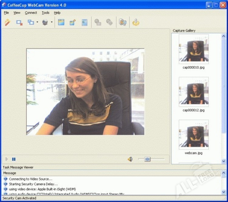The image size is (228, 202).
Task: Click the yellow joystick toolbar icon
Action: pos(136,22)
